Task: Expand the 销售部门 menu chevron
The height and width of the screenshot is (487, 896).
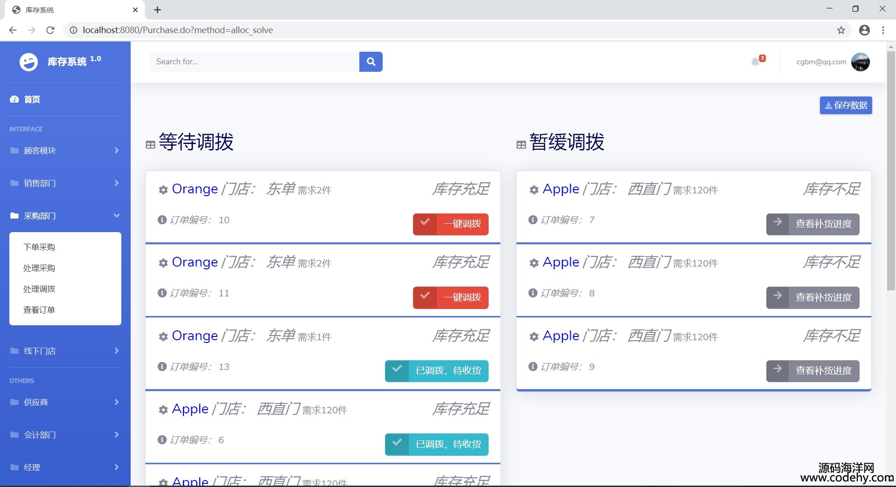Action: pos(116,183)
